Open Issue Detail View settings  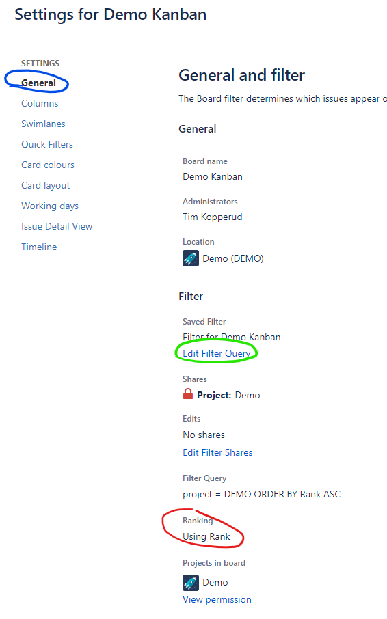(x=57, y=227)
